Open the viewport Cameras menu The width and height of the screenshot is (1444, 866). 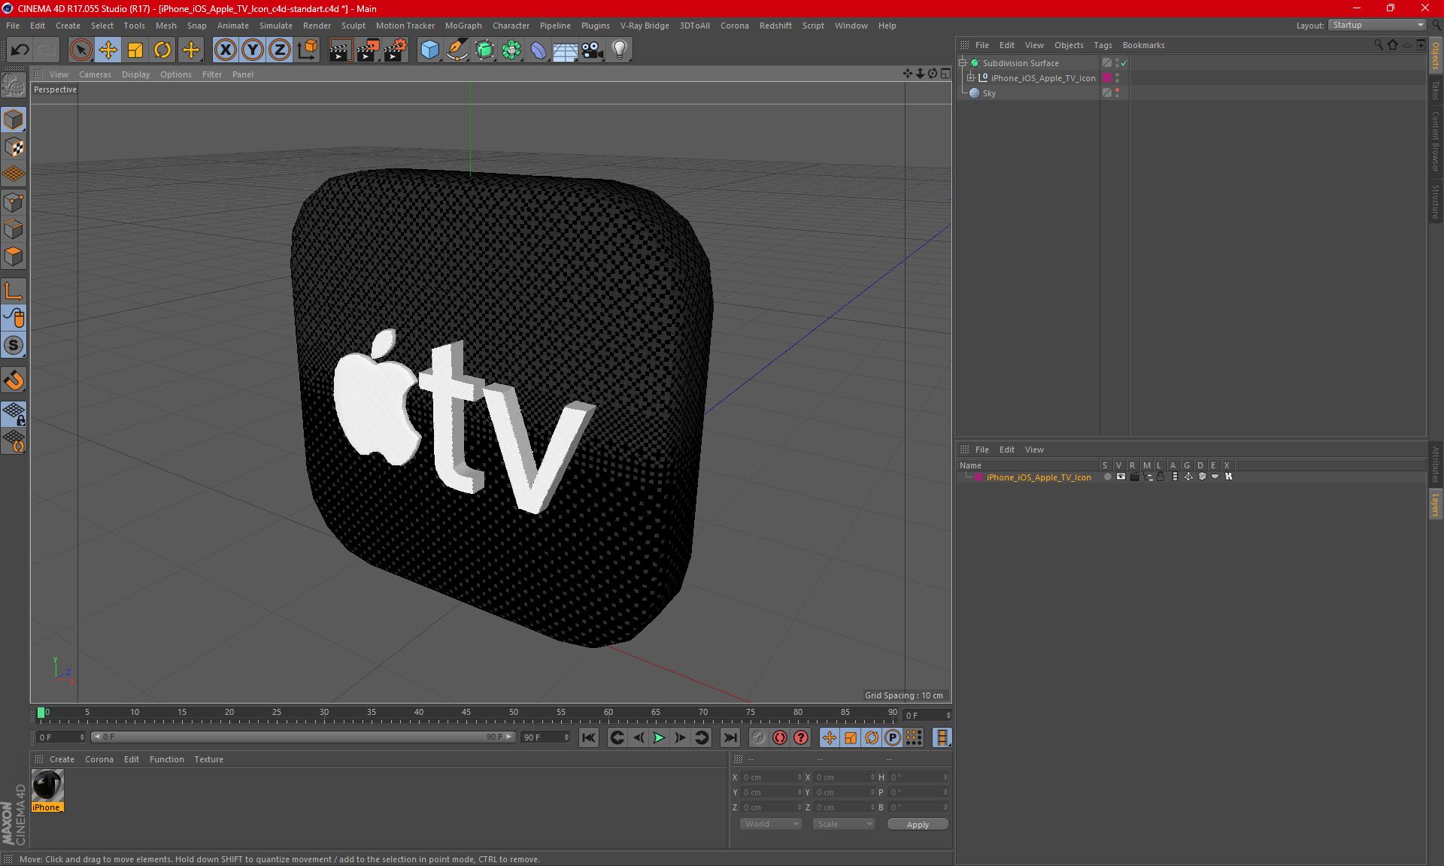pos(95,74)
